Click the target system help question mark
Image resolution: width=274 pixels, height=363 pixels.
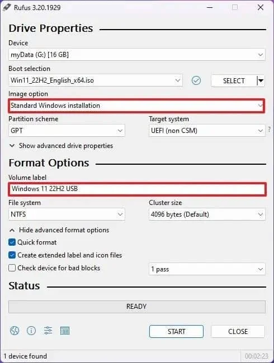tap(270, 129)
